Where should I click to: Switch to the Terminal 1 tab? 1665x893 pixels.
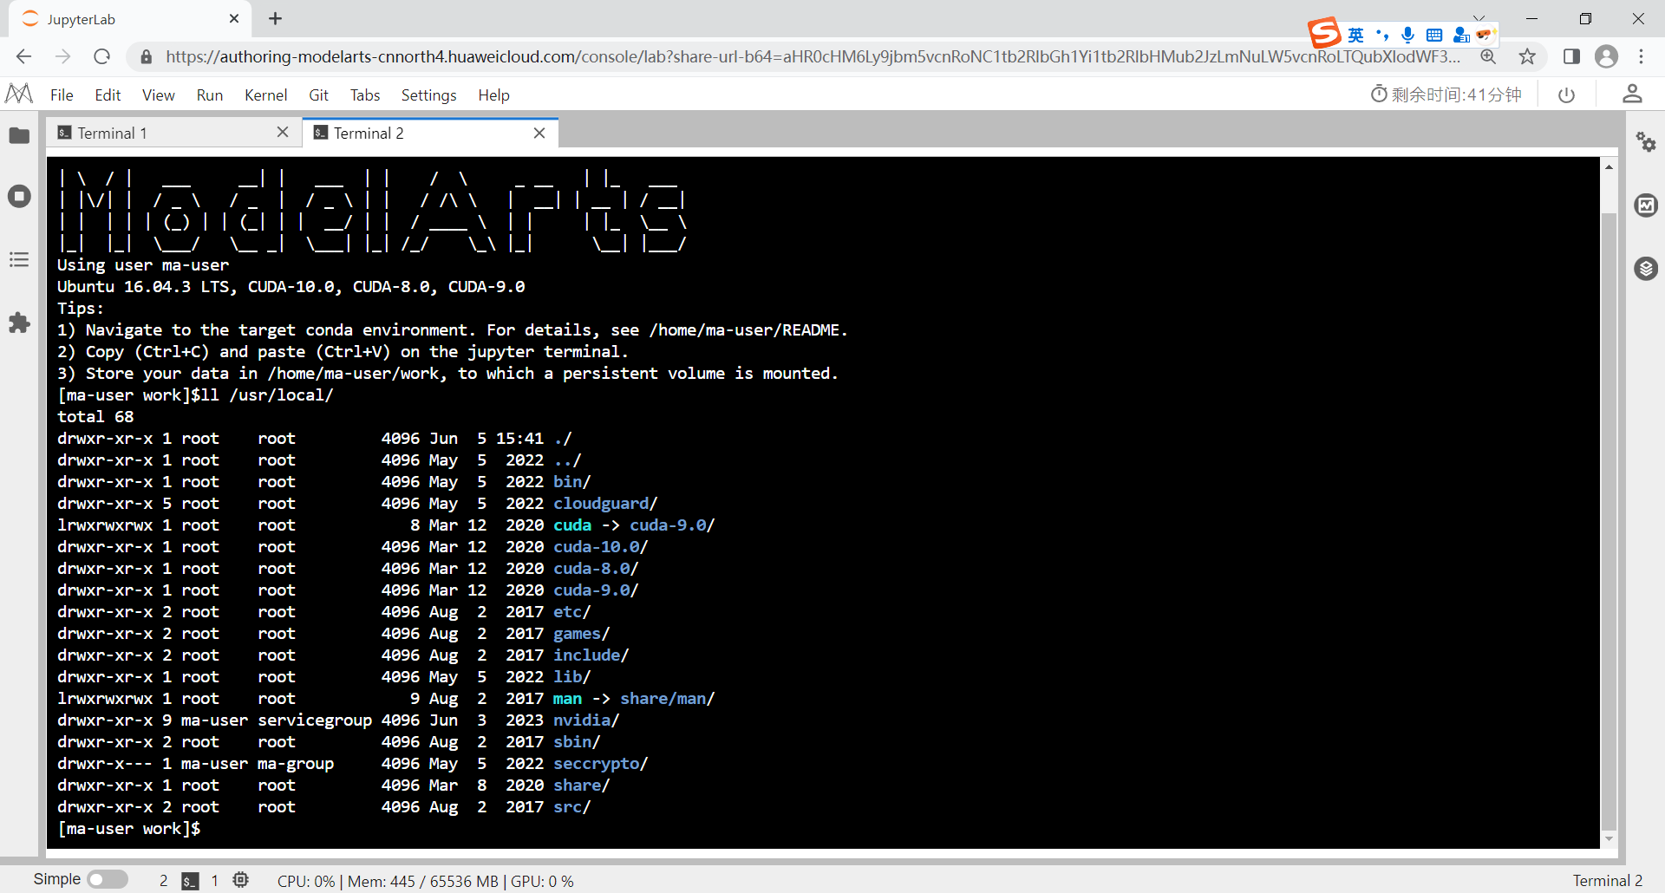tap(173, 133)
